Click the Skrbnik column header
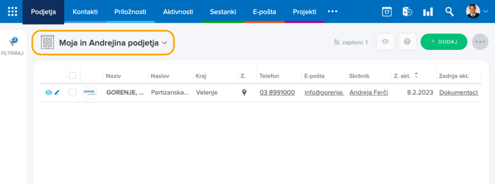This screenshot has width=495, height=184. [360, 76]
